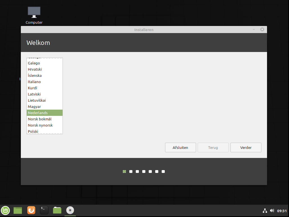
Task: Click the Afsluiten button
Action: pyautogui.click(x=180, y=147)
